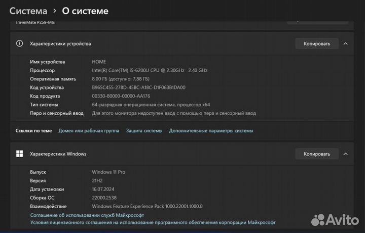Click the Перо и сенсорный ввод label
Viewport: 365px width, 233px height.
pyautogui.click(x=57, y=113)
